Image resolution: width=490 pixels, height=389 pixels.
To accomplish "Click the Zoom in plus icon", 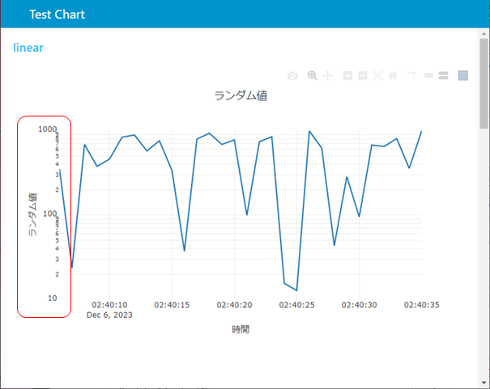I will [347, 76].
